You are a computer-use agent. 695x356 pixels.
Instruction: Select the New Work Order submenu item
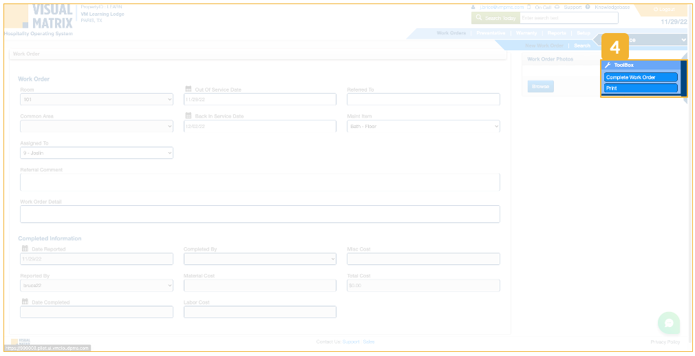(544, 45)
